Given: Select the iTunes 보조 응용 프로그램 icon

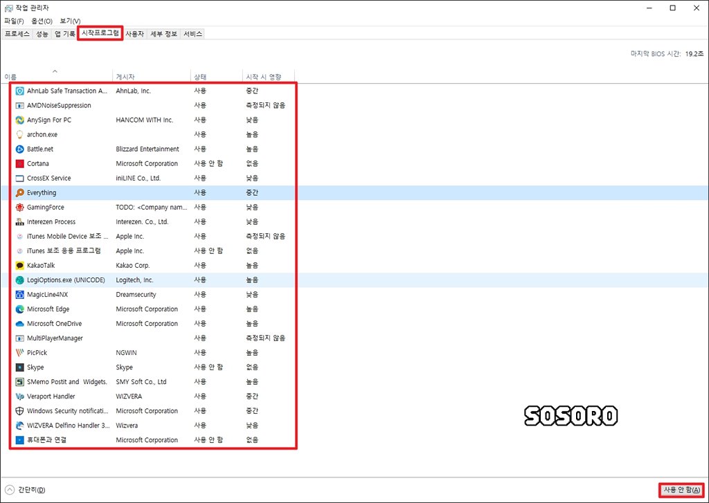Looking at the screenshot, I should (x=19, y=251).
